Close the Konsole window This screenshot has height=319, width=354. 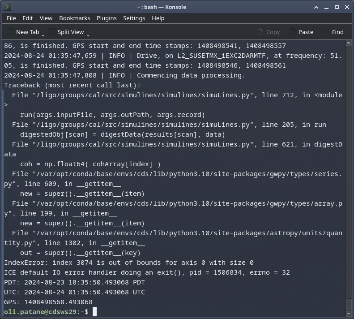click(347, 7)
